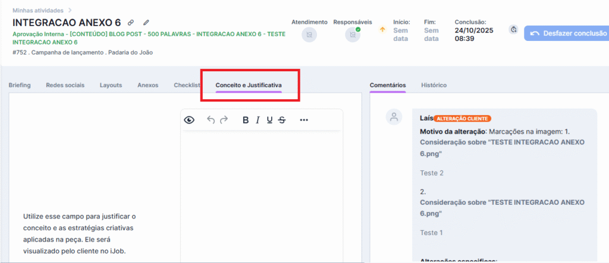Open the Atendimento avatar placeholder
The image size is (609, 263).
pyautogui.click(x=309, y=35)
